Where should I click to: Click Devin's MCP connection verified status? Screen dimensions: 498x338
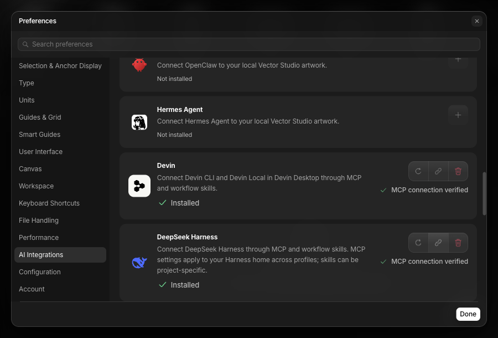[424, 190]
